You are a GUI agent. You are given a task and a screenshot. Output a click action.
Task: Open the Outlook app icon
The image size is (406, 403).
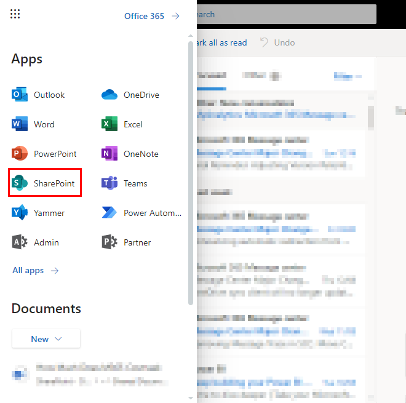(20, 95)
